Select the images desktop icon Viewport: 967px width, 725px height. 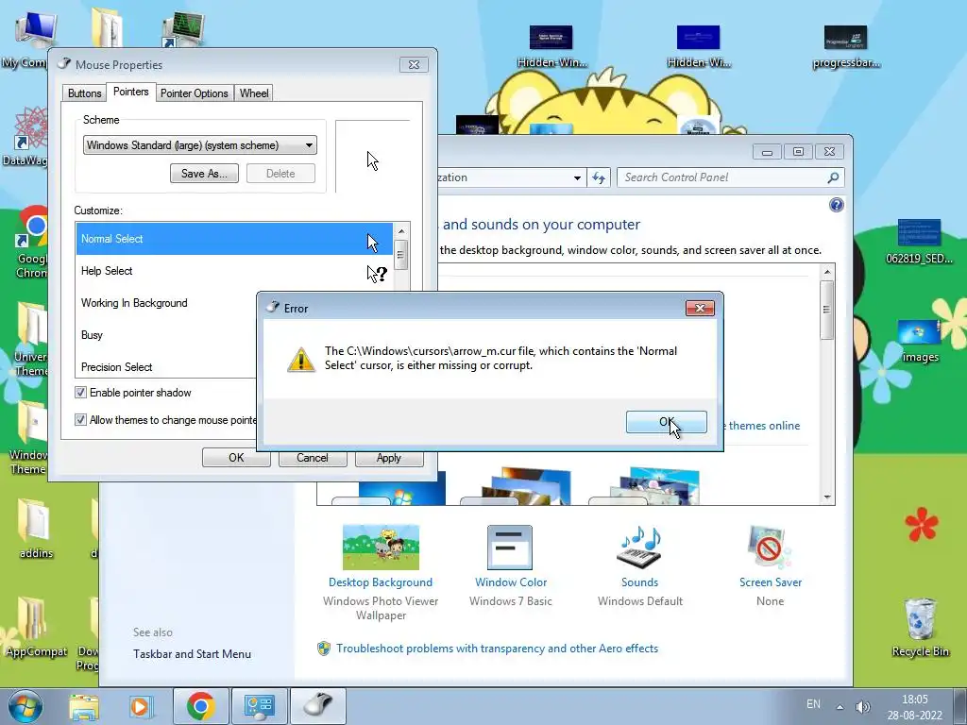click(920, 341)
